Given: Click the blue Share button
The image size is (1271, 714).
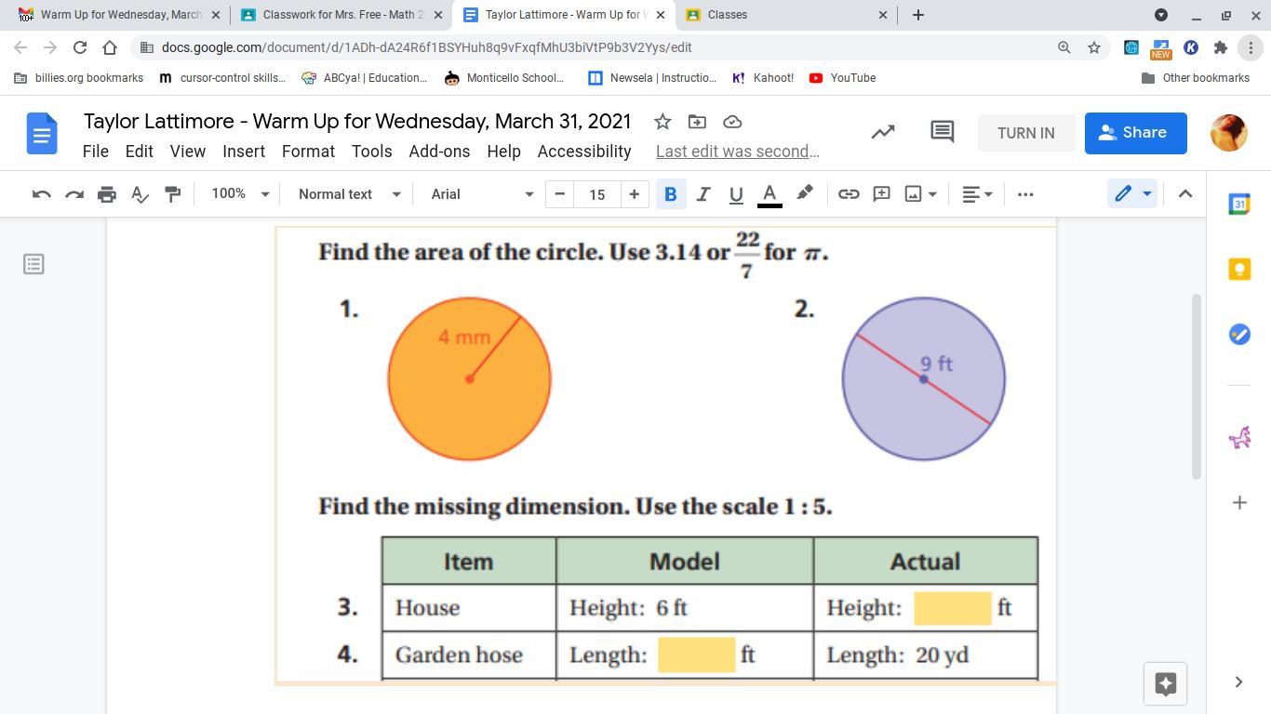Looking at the screenshot, I should click(1136, 133).
